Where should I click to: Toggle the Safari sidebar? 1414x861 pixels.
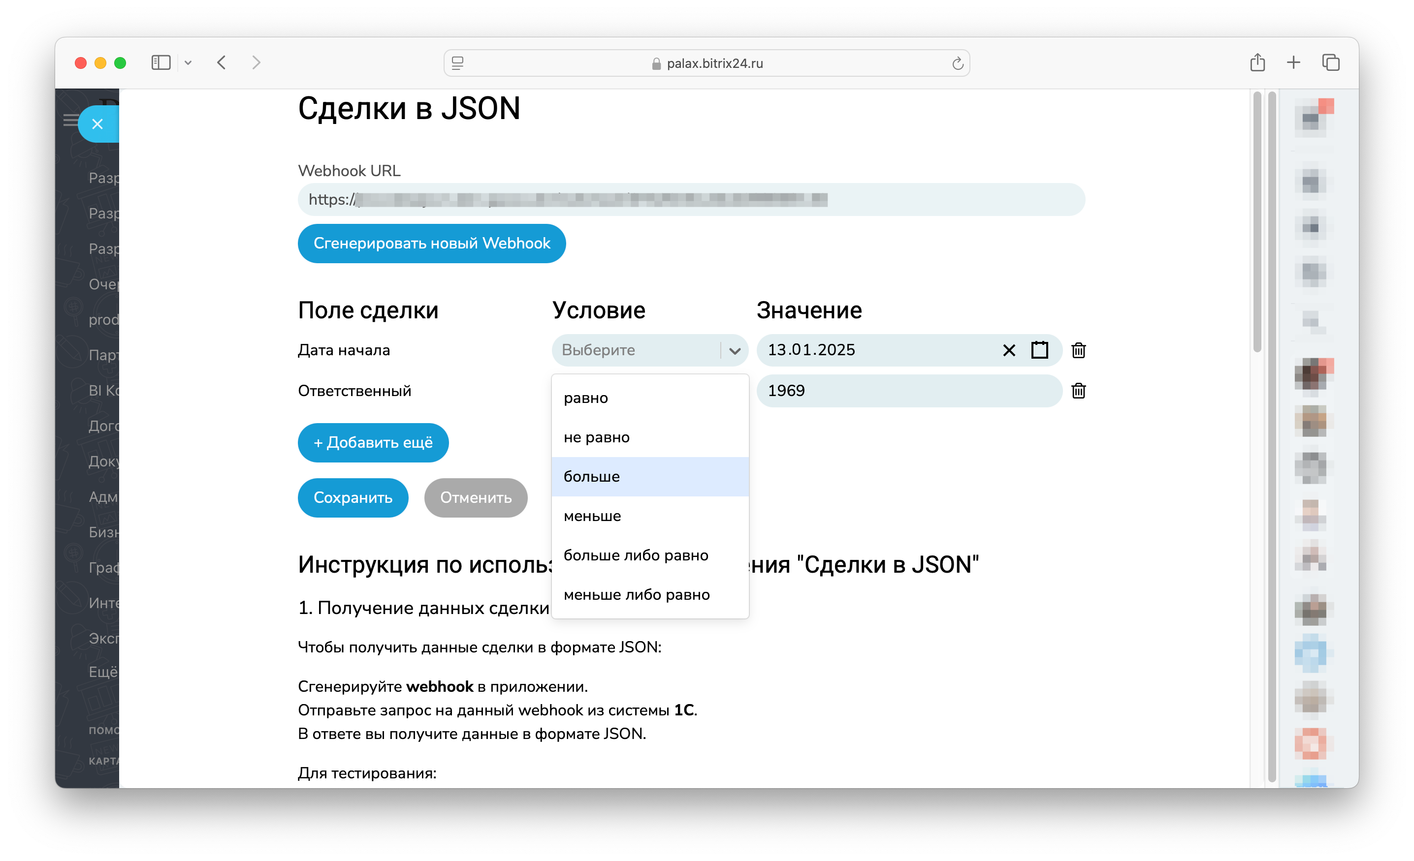point(161,62)
